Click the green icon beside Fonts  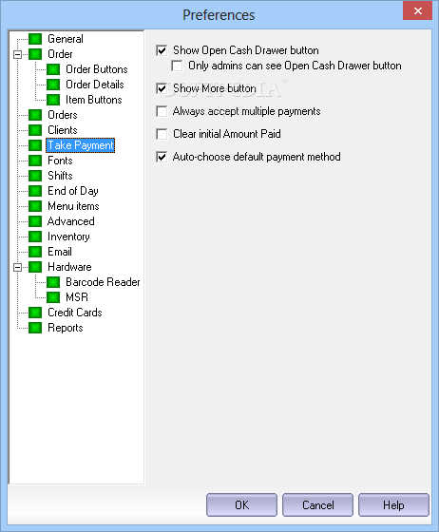pyautogui.click(x=35, y=161)
